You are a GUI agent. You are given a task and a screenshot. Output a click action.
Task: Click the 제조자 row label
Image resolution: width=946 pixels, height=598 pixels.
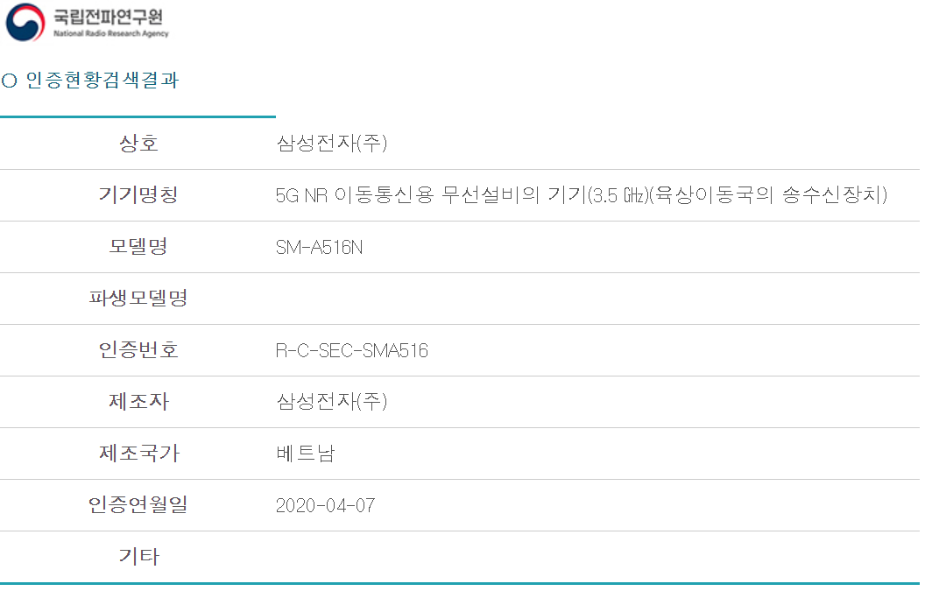(x=138, y=402)
